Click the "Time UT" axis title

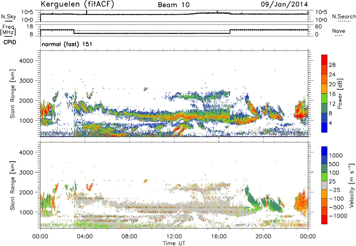pos(174,243)
